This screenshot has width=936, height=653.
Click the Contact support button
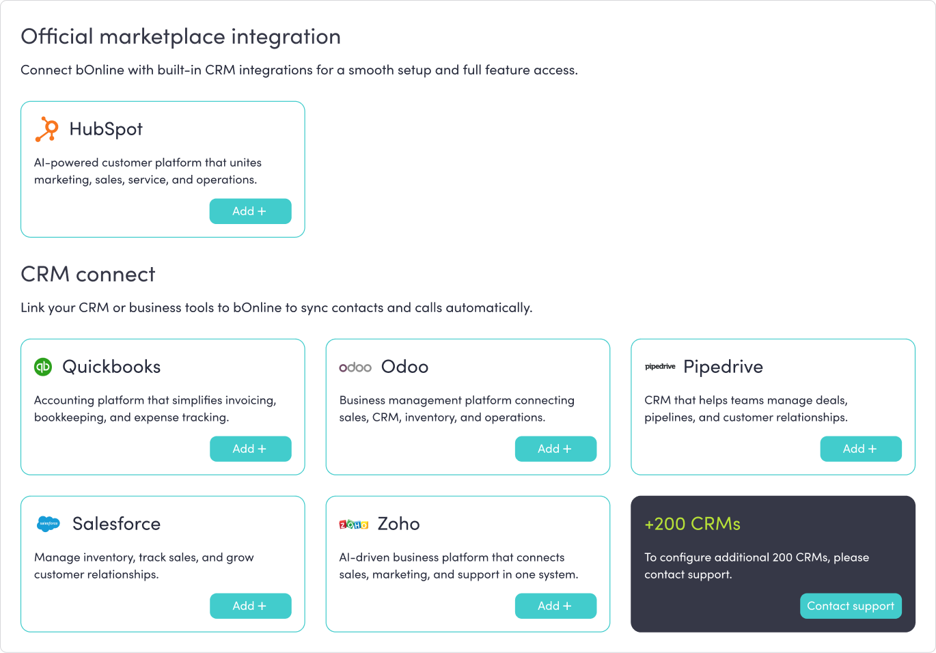coord(851,606)
